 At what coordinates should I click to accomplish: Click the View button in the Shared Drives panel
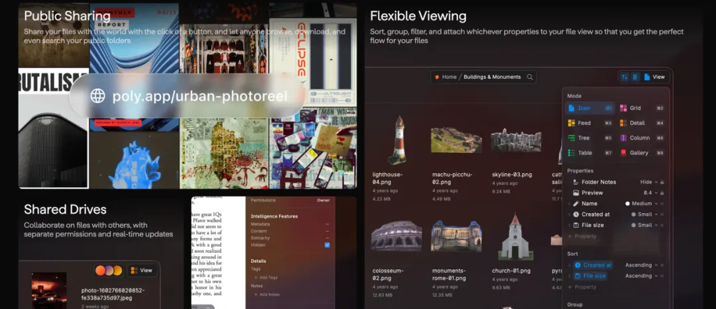point(142,270)
